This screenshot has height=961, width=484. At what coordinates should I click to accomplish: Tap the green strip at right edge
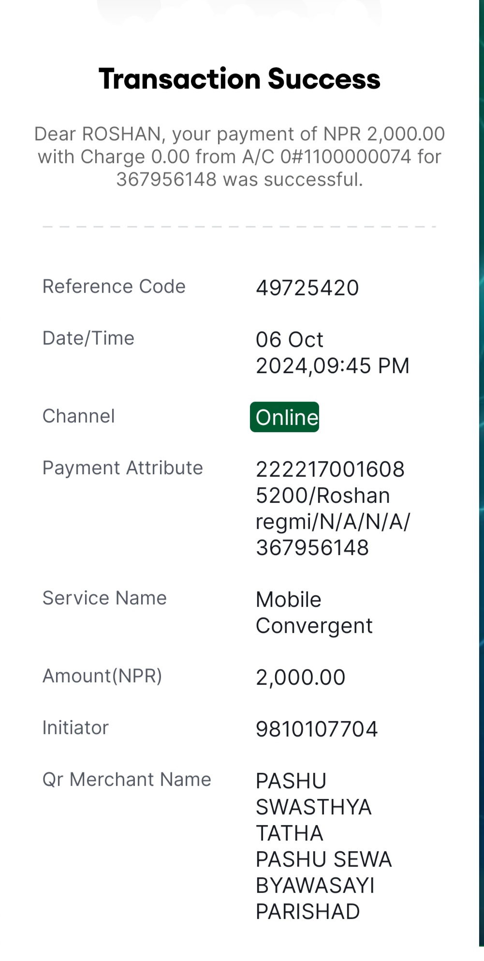tap(482, 473)
